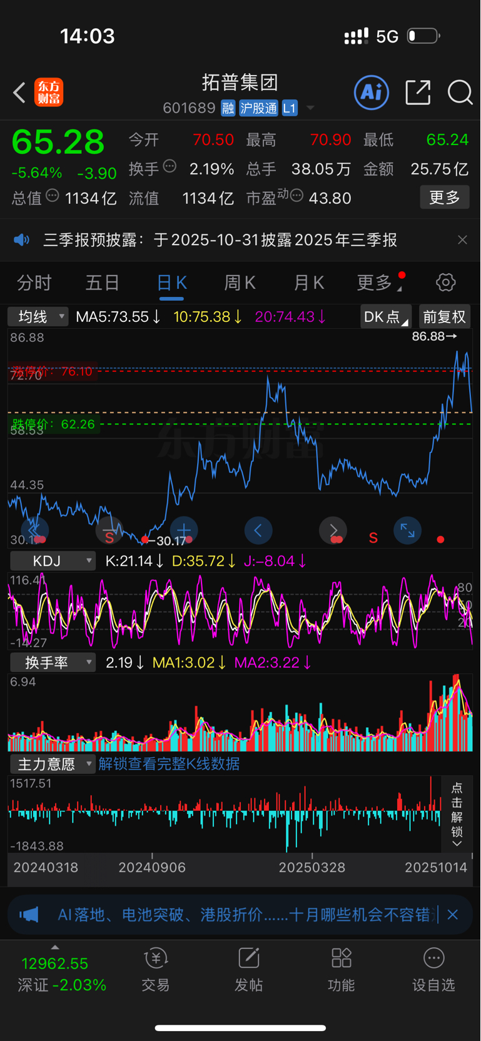Switch to 月K tab
The height and width of the screenshot is (1041, 481).
[x=309, y=283]
